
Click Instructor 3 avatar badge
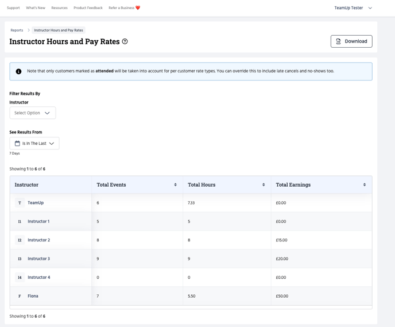(x=20, y=259)
